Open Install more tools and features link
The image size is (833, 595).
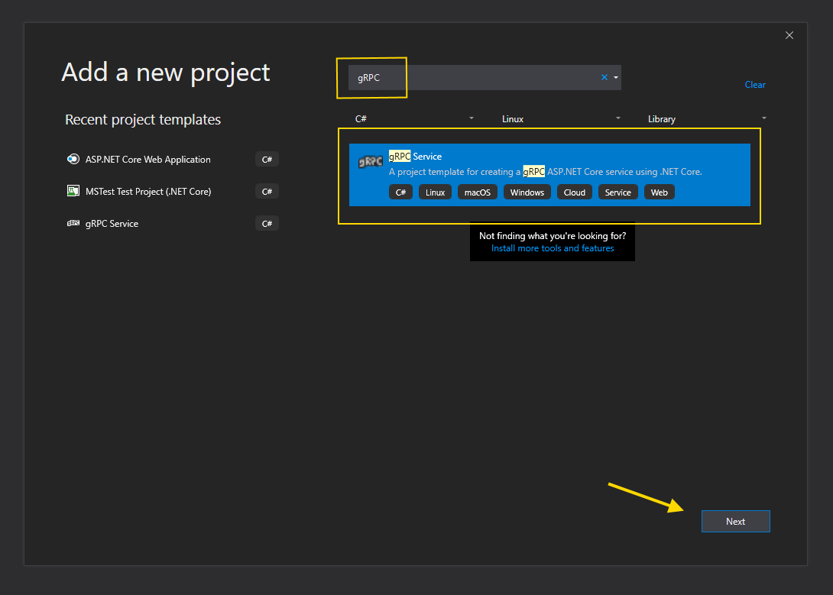pyautogui.click(x=552, y=248)
